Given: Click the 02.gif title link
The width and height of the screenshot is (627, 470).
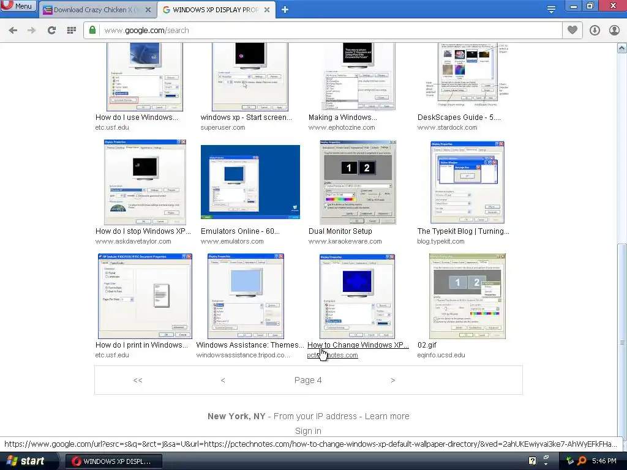Looking at the screenshot, I should [x=427, y=345].
